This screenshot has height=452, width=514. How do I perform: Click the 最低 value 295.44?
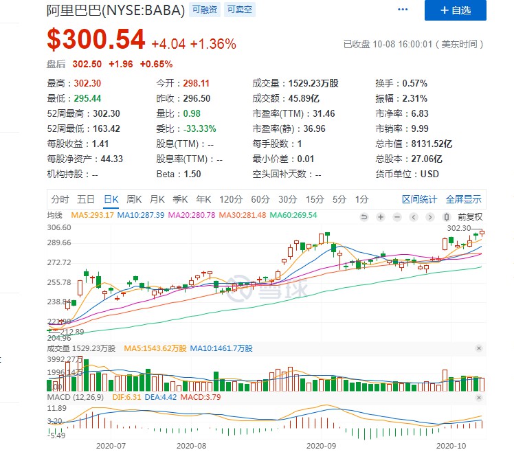pyautogui.click(x=87, y=98)
